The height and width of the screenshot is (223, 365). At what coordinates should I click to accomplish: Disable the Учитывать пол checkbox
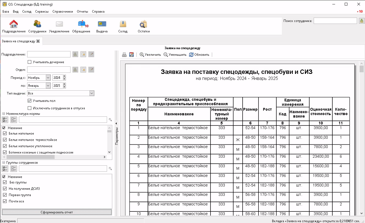click(x=30, y=101)
